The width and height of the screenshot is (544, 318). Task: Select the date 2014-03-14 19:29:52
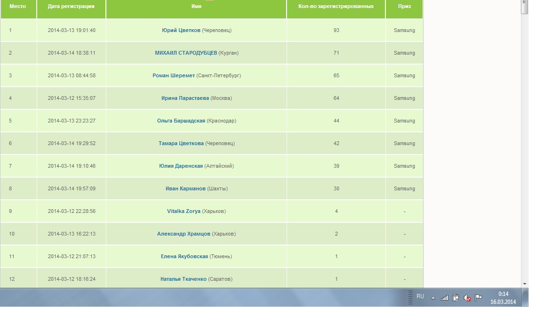72,143
